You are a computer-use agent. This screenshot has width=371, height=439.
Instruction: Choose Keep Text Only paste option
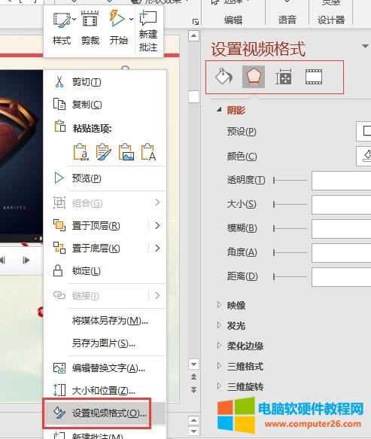tap(148, 152)
